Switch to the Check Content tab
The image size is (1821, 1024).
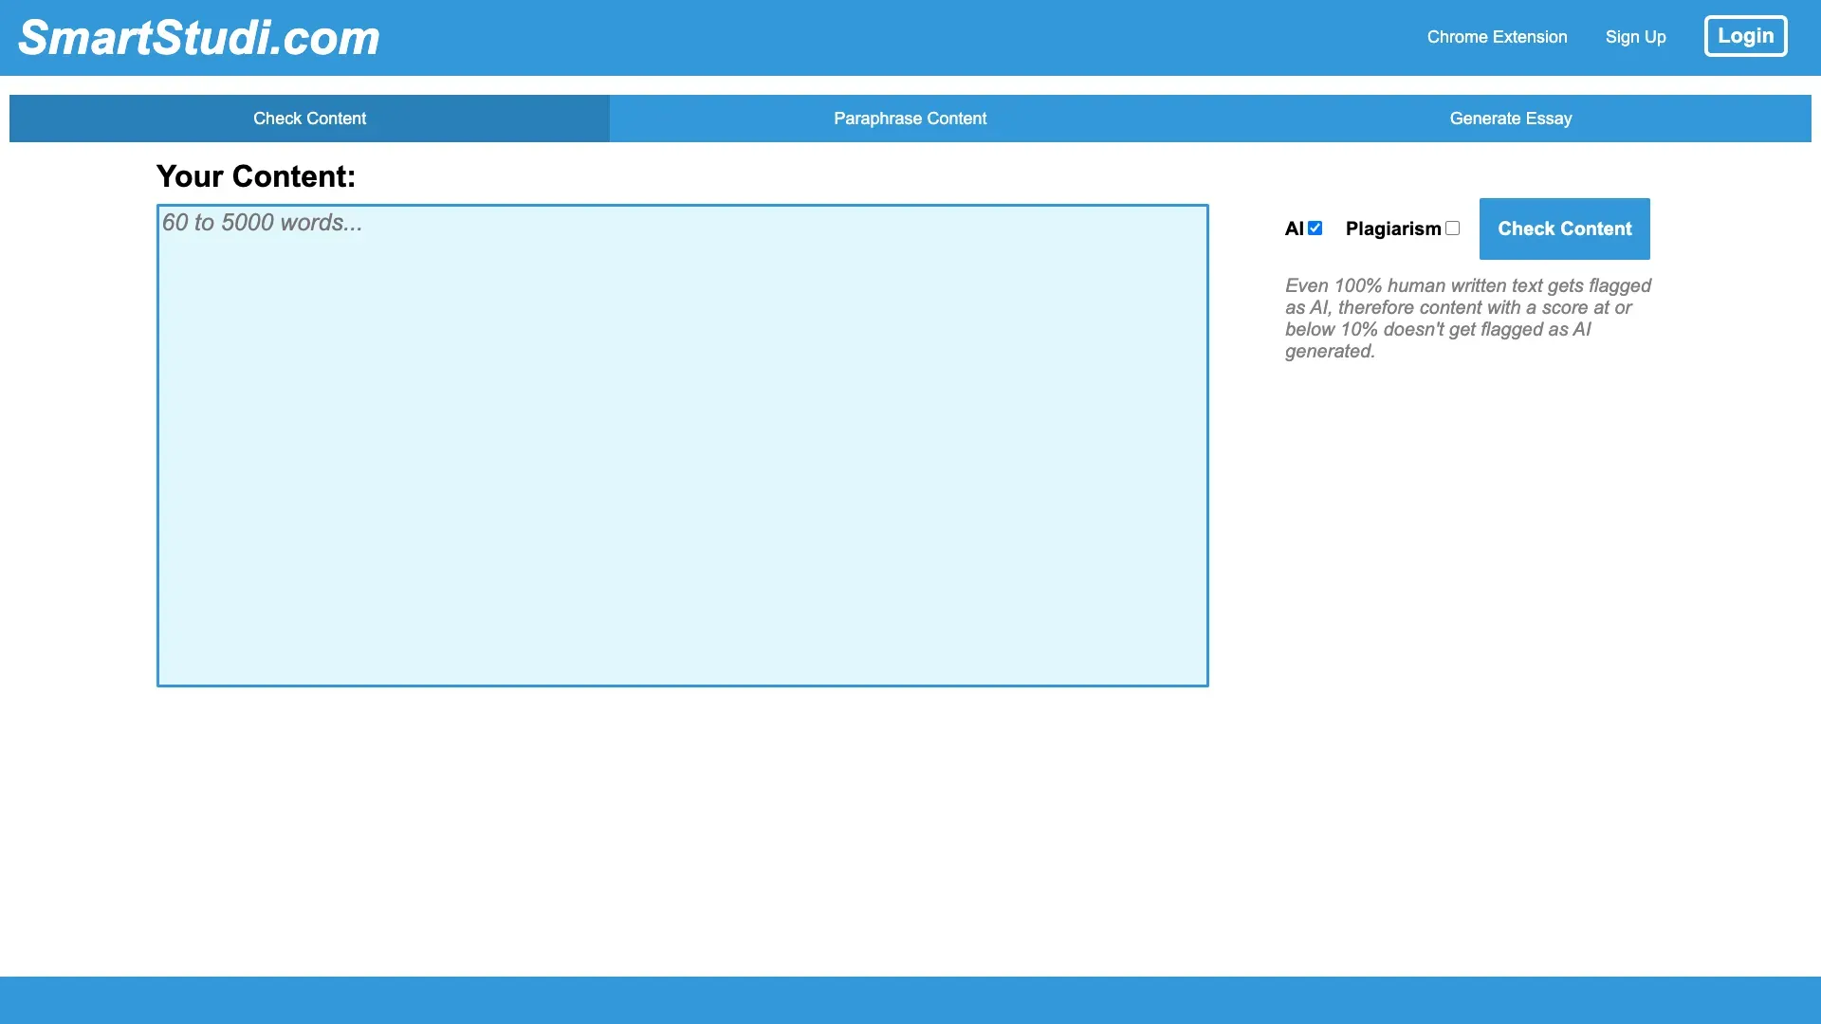coord(309,119)
